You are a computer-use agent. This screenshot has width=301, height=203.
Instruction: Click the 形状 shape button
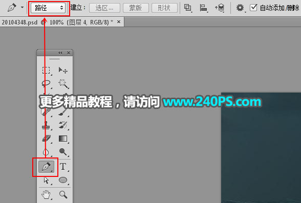[164, 8]
